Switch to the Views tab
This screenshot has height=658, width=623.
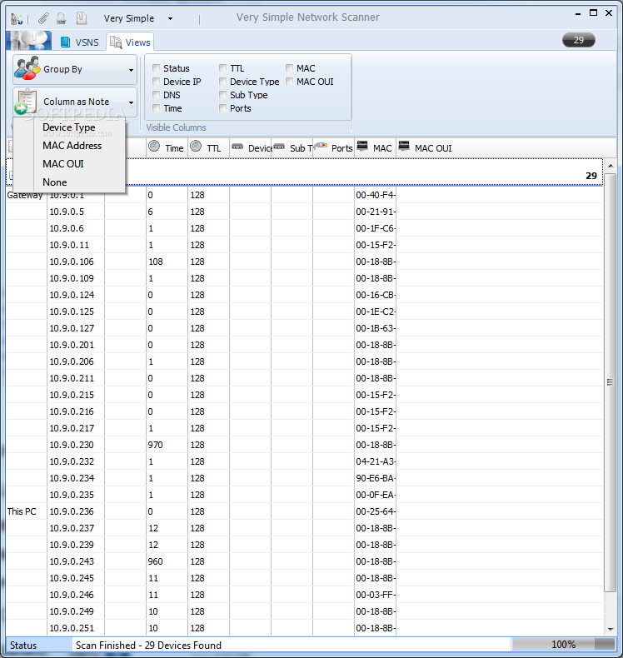(130, 42)
